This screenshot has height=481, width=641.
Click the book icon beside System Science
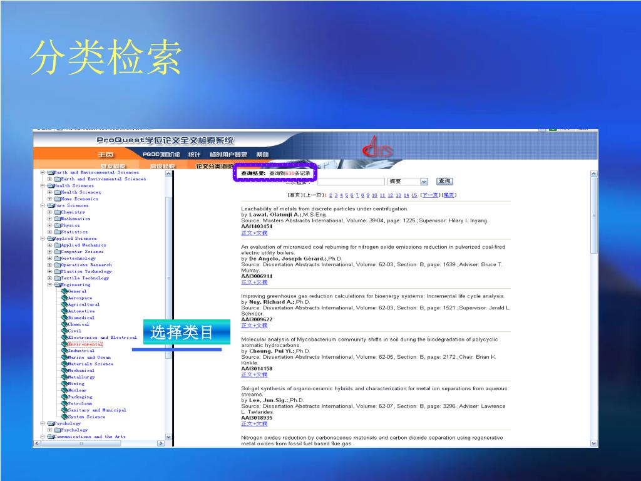(64, 416)
